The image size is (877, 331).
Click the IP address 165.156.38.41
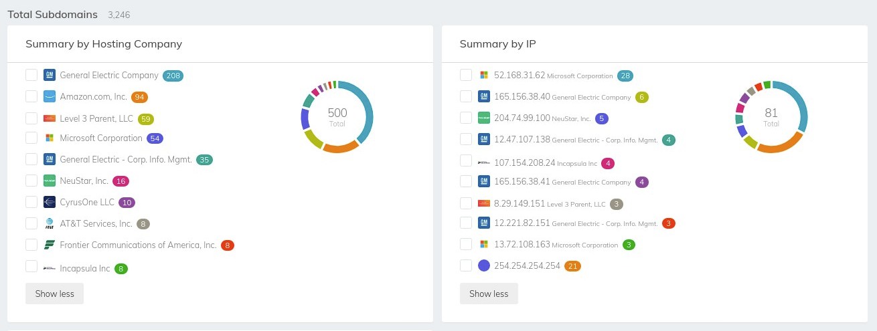pyautogui.click(x=522, y=181)
